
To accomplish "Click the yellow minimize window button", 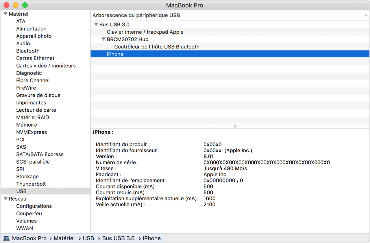I will coord(16,5).
